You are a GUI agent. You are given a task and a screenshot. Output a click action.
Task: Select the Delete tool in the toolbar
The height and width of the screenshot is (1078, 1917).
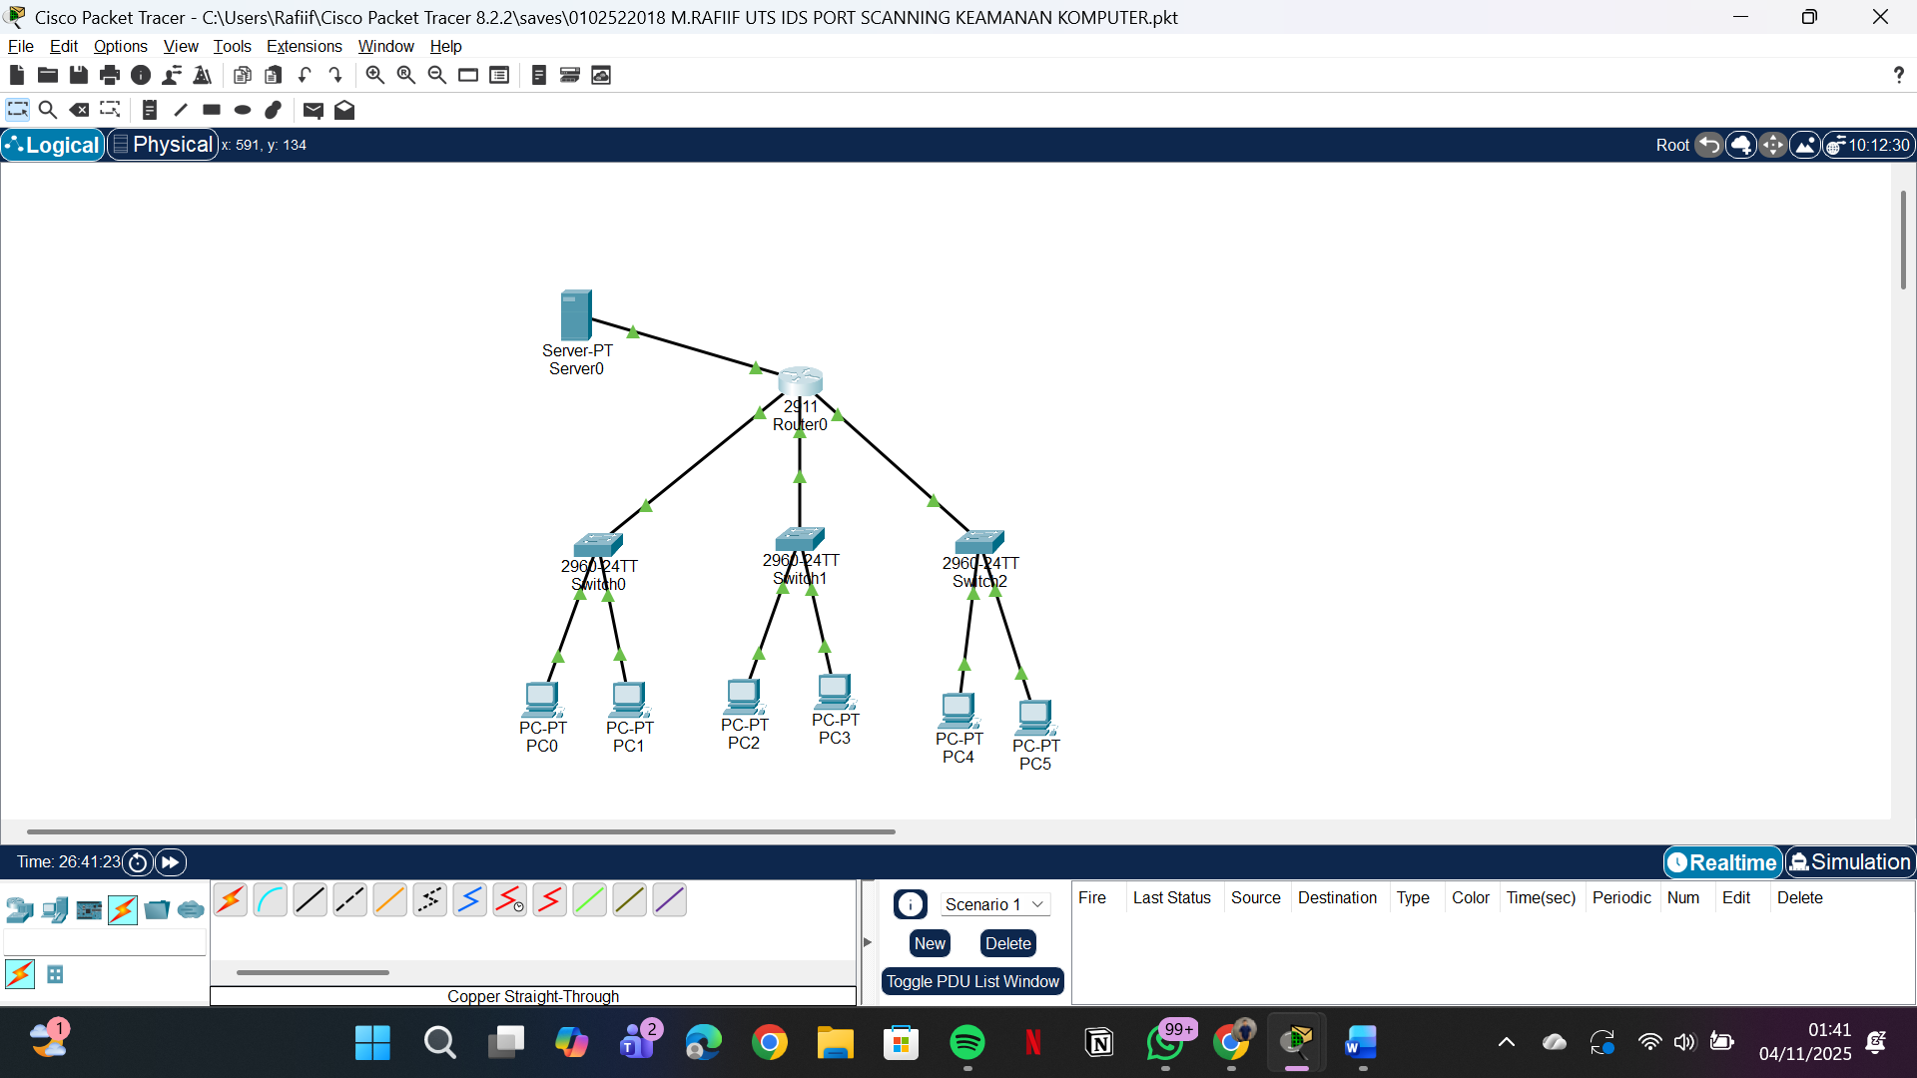click(x=79, y=110)
